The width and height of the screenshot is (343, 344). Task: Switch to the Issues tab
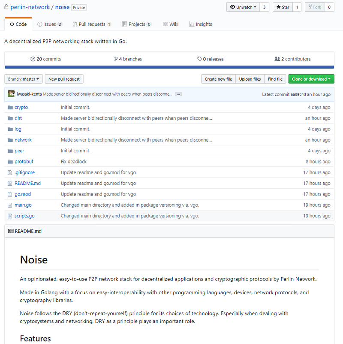click(50, 24)
